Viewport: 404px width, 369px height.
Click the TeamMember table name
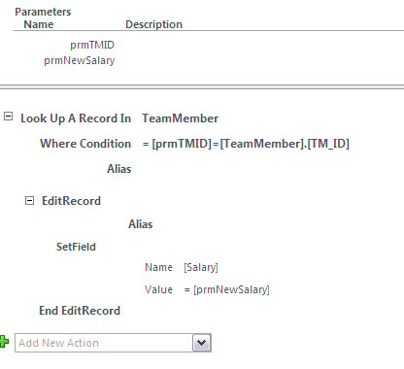pos(181,118)
